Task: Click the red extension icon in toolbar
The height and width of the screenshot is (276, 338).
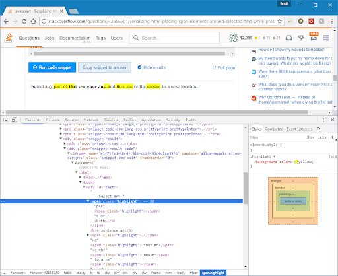Action: pyautogui.click(x=311, y=21)
